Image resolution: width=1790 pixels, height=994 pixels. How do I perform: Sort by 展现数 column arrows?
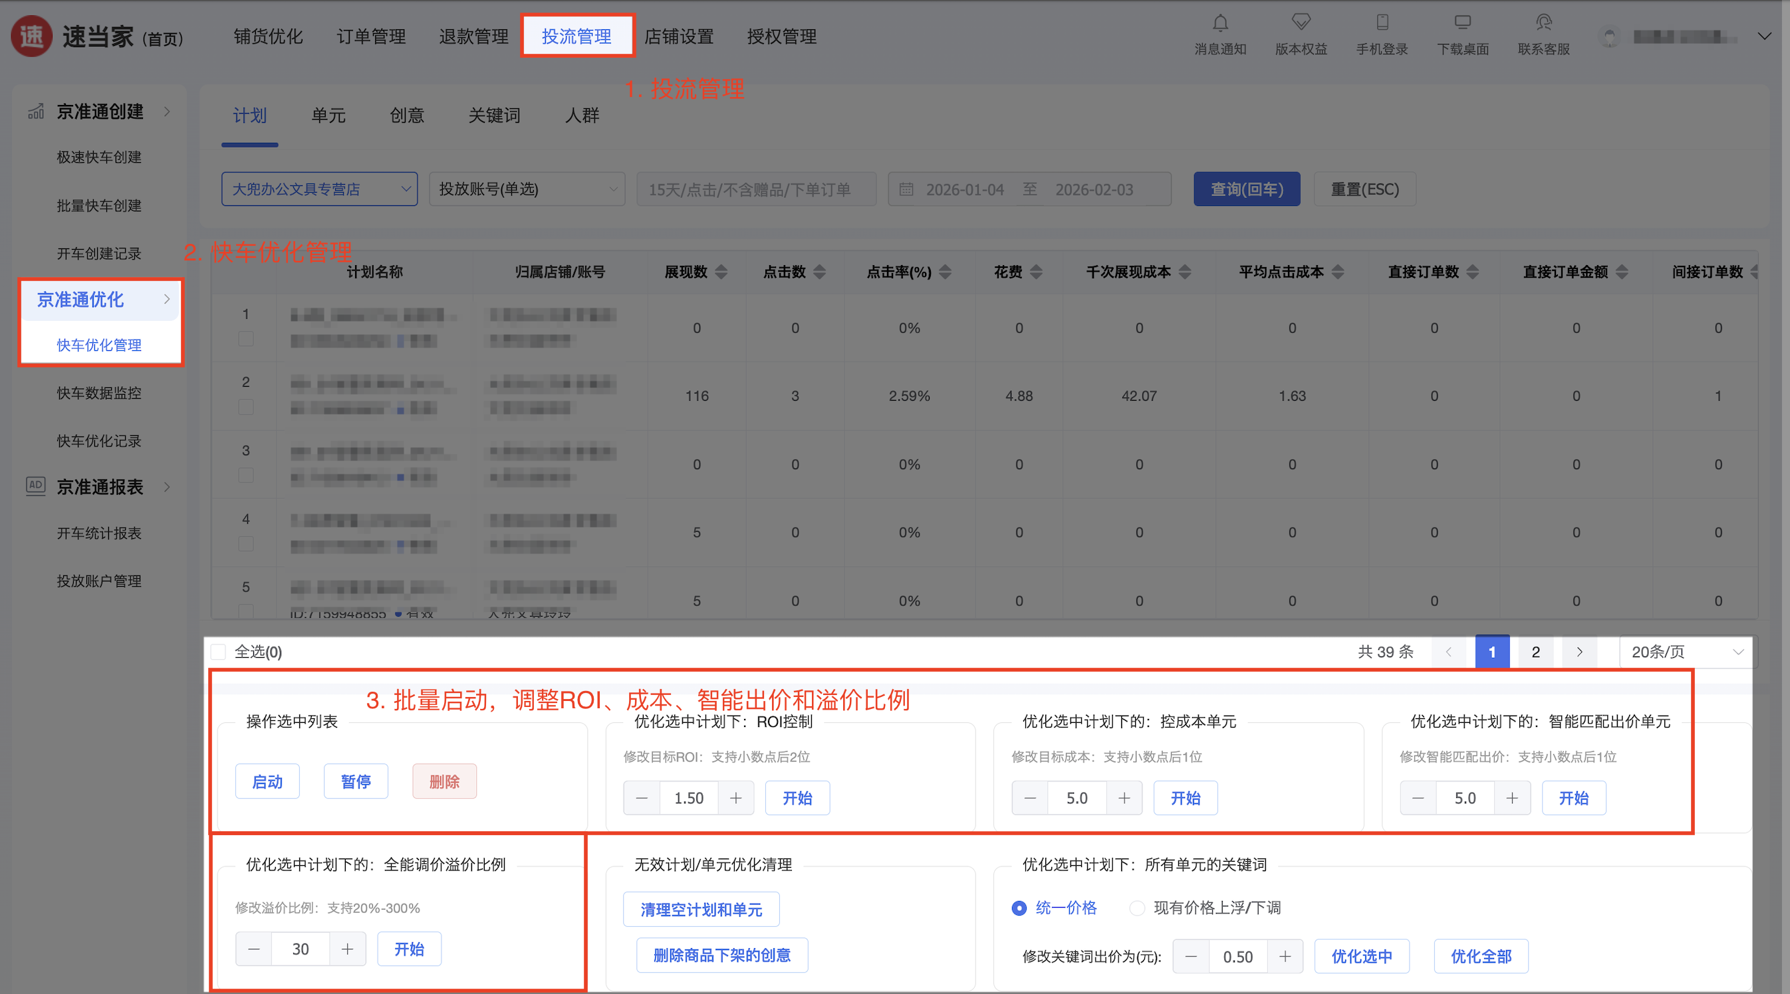pyautogui.click(x=721, y=272)
